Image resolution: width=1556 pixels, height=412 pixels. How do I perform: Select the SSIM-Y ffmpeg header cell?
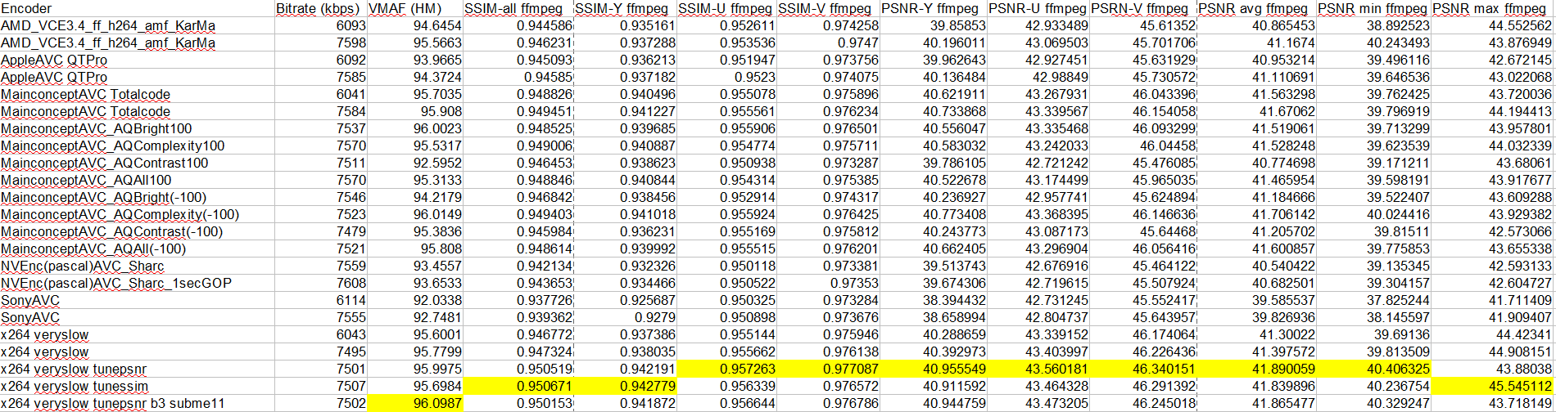click(625, 8)
